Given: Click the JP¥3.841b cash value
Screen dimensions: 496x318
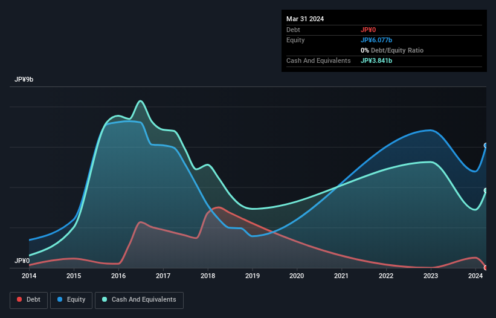Looking at the screenshot, I should (x=376, y=60).
